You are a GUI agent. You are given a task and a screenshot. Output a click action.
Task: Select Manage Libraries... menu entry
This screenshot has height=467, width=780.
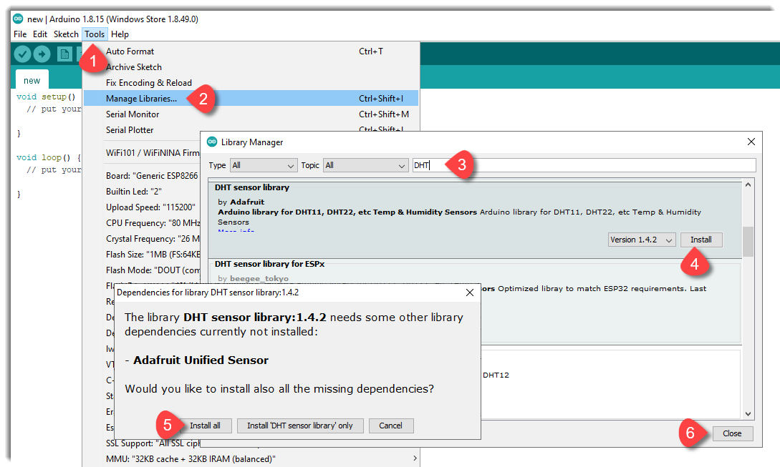coord(251,99)
